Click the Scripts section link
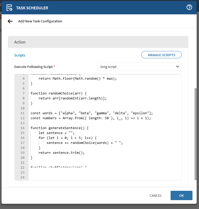Viewport: 199px width, 209px height. pyautogui.click(x=20, y=55)
